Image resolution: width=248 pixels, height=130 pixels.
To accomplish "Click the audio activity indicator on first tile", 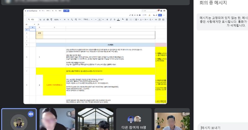I will [x=31, y=114].
